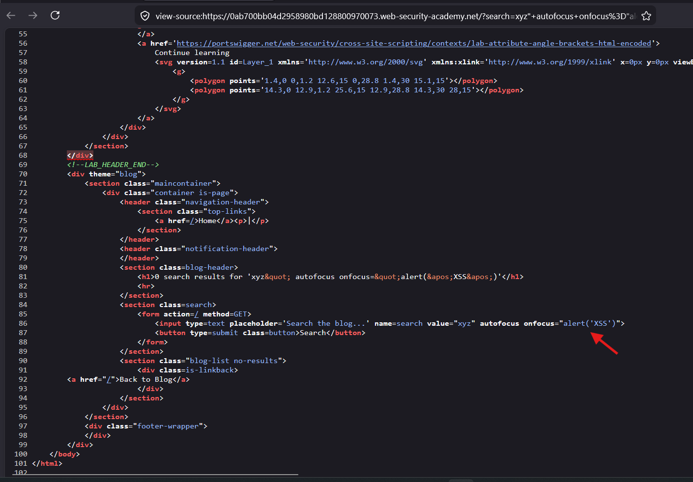This screenshot has height=482, width=693.
Task: Click the highlighted closing div tag on line 68
Action: (x=80, y=155)
